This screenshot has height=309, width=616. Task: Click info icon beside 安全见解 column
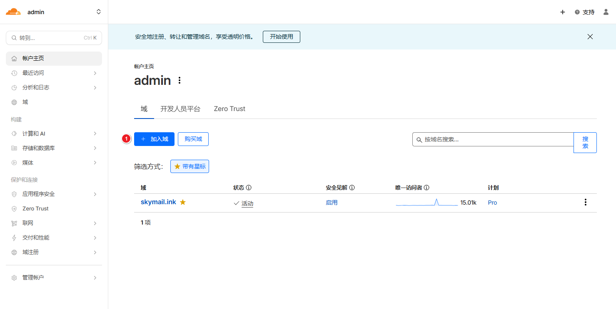point(352,188)
